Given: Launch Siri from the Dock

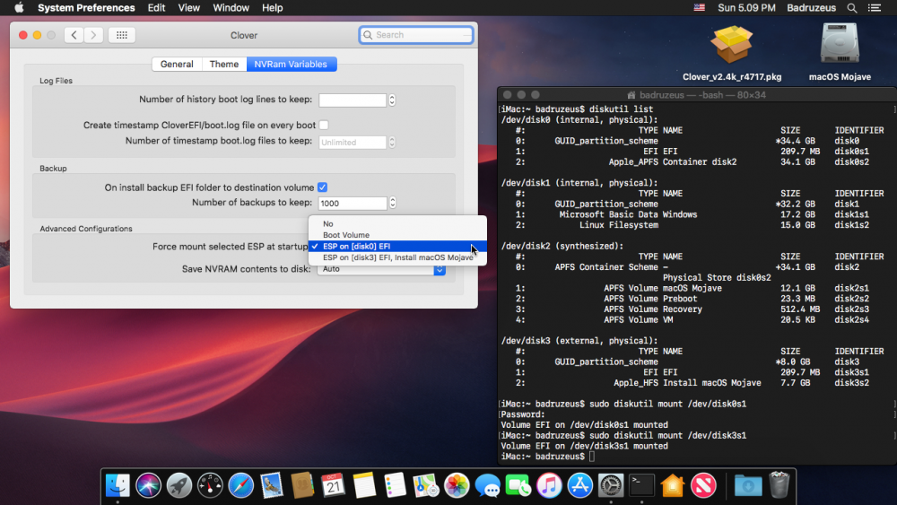Looking at the screenshot, I should pos(148,485).
